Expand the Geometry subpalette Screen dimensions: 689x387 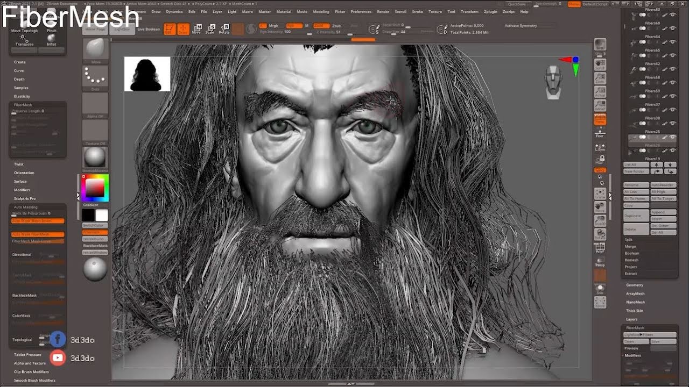click(x=635, y=285)
